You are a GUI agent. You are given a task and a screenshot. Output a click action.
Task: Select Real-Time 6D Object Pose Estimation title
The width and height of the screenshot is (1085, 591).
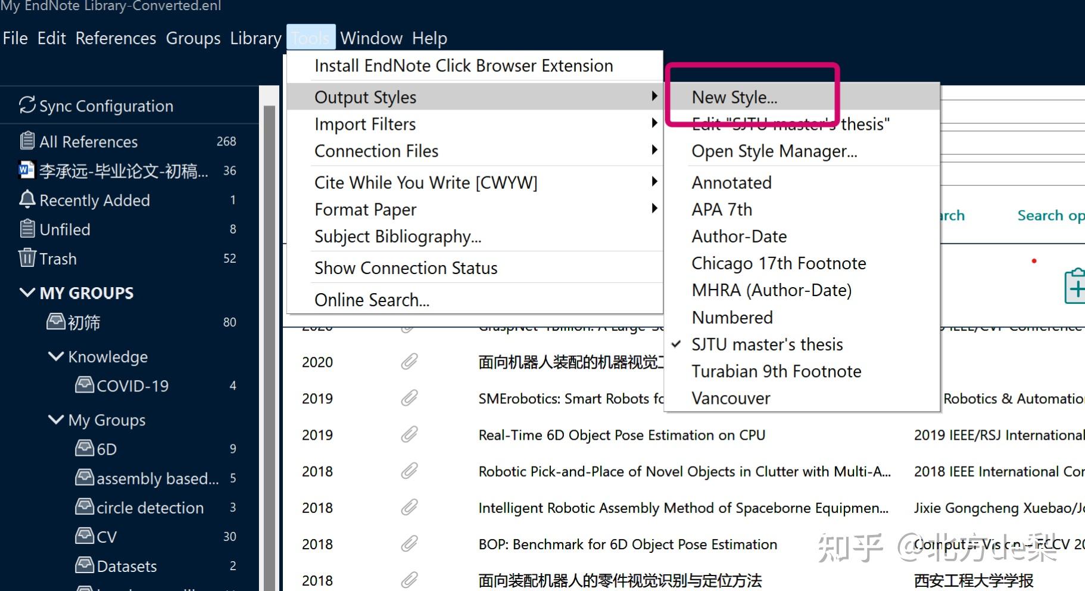pos(622,435)
